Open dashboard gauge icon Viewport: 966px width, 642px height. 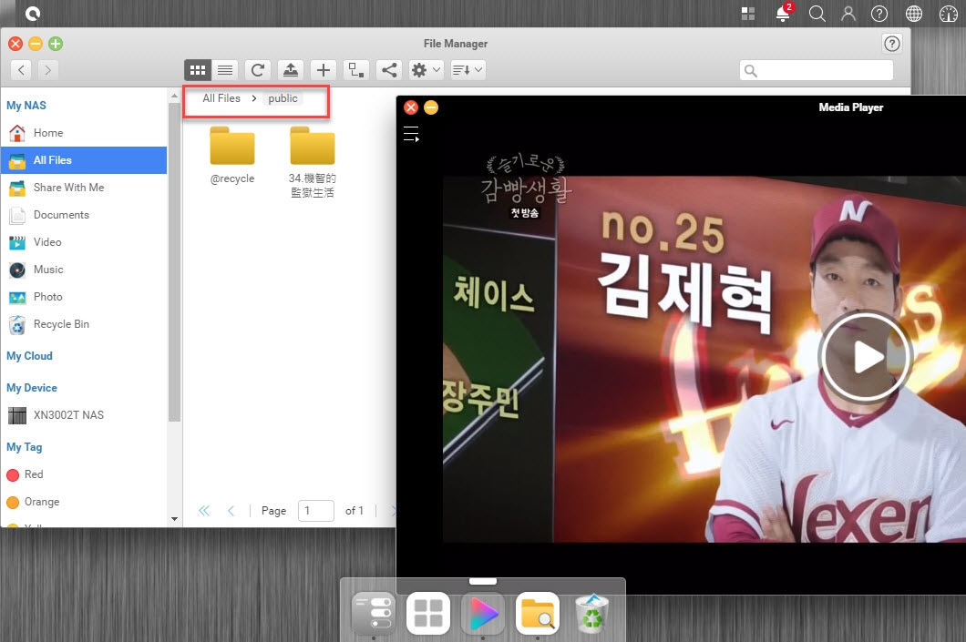948,14
